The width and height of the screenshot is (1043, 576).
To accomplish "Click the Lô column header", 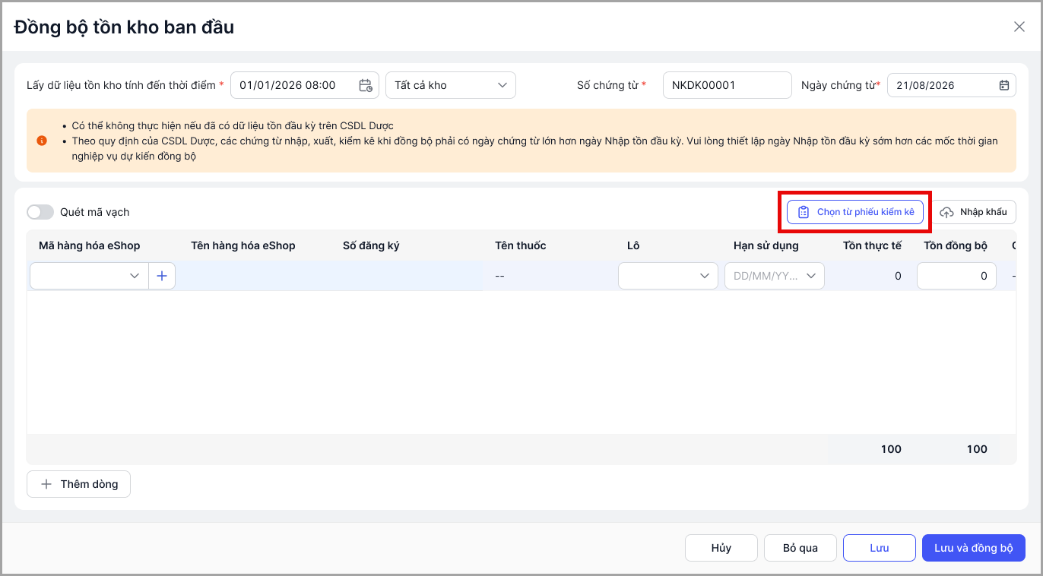I will [x=633, y=245].
